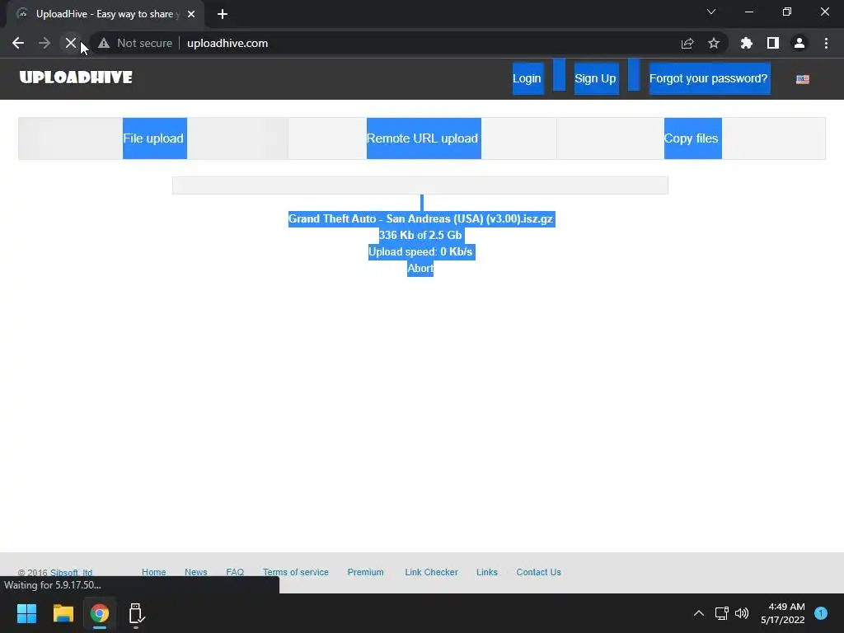This screenshot has height=633, width=844.
Task: Open the Premium footer link
Action: pos(365,572)
